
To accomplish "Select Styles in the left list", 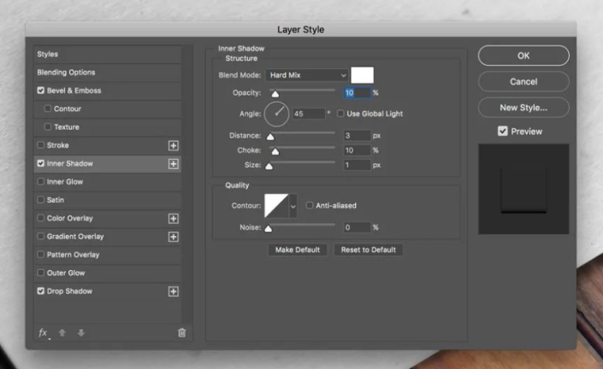I will tap(108, 54).
